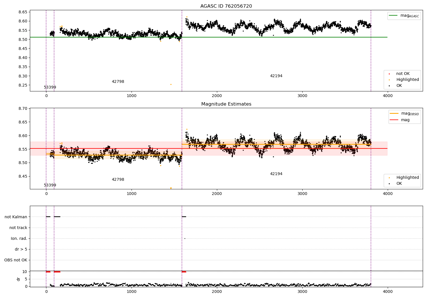Click the 8.30 y-axis tick label
Viewport: 427px width, 298px height.
click(23, 76)
